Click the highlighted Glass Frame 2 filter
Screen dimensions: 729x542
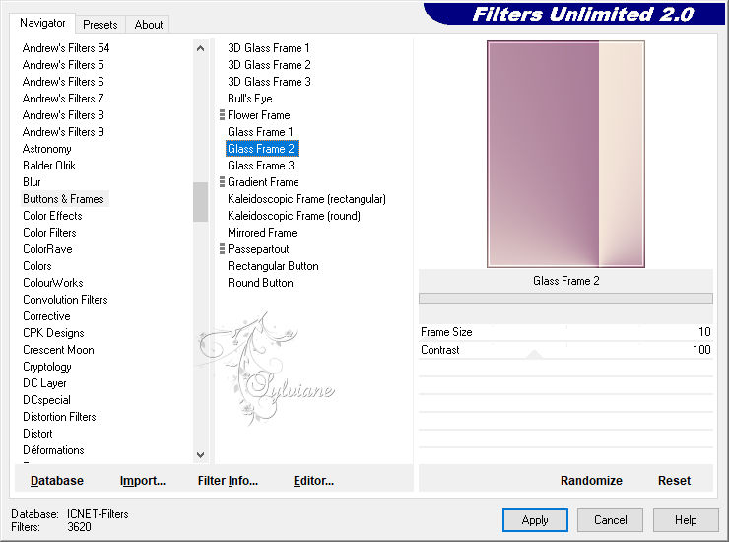point(262,149)
